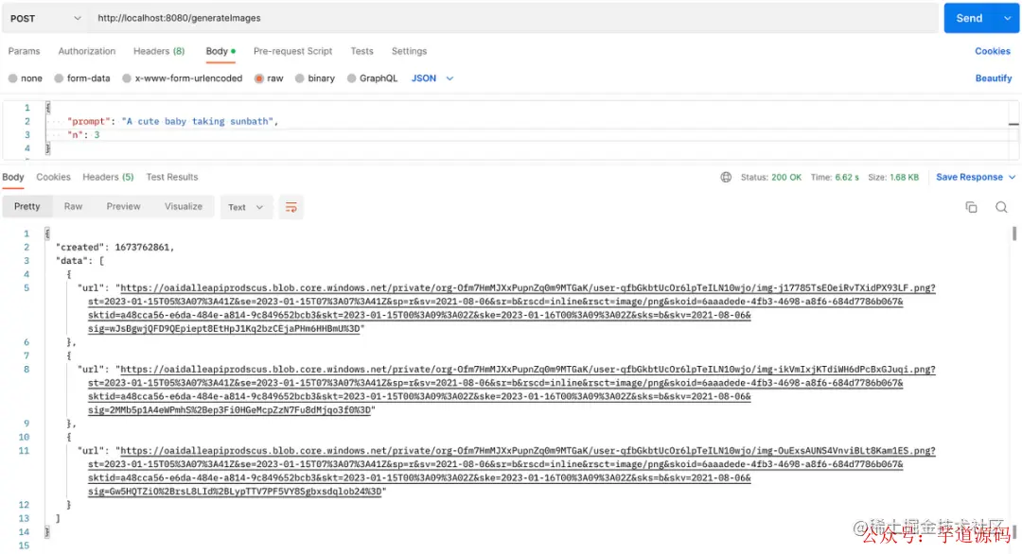Open the POST method dropdown
Screen dimensions: 1022x554
(x=45, y=18)
